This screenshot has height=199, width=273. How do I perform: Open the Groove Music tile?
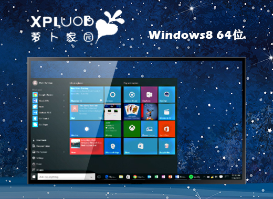(132, 94)
